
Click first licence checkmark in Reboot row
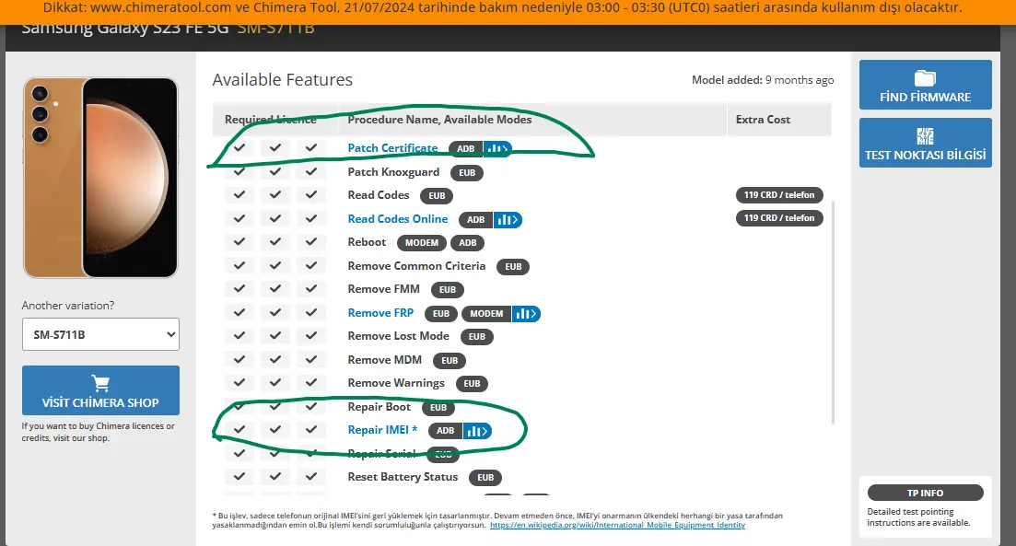coord(239,241)
